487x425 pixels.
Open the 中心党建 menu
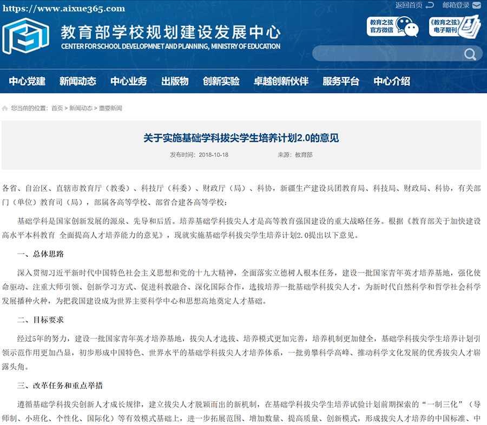click(27, 81)
